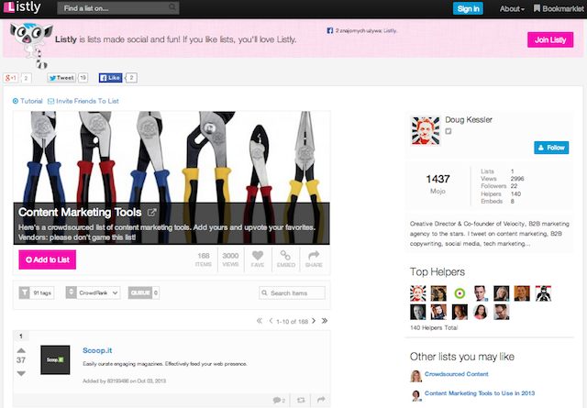Click the Find a list on search field

(x=118, y=8)
